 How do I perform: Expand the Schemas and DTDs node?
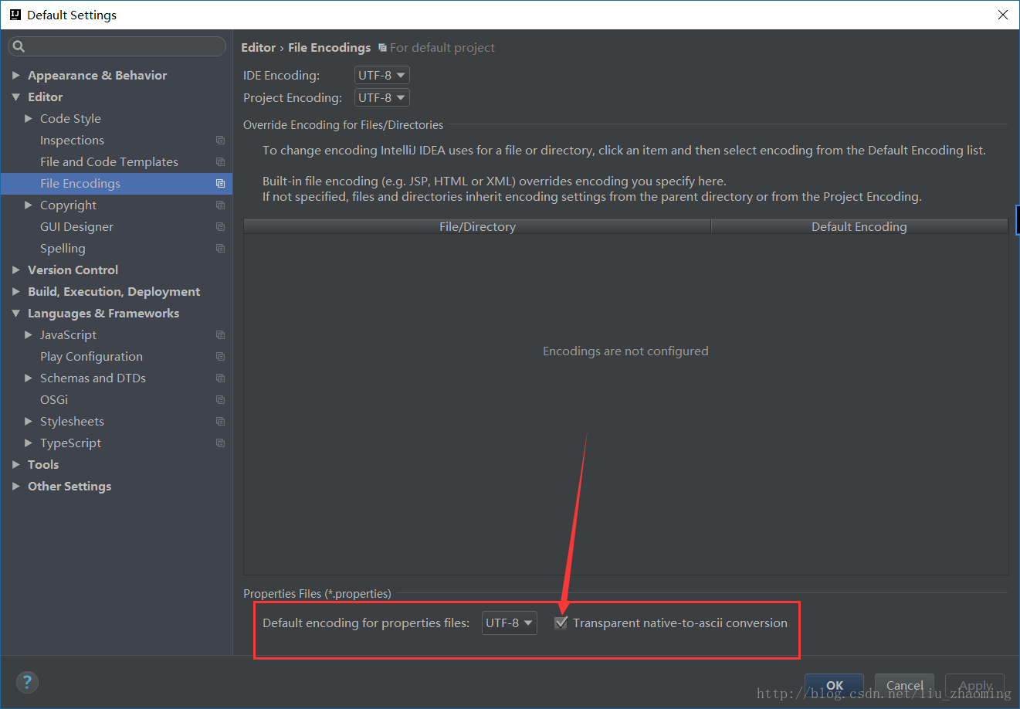point(29,378)
